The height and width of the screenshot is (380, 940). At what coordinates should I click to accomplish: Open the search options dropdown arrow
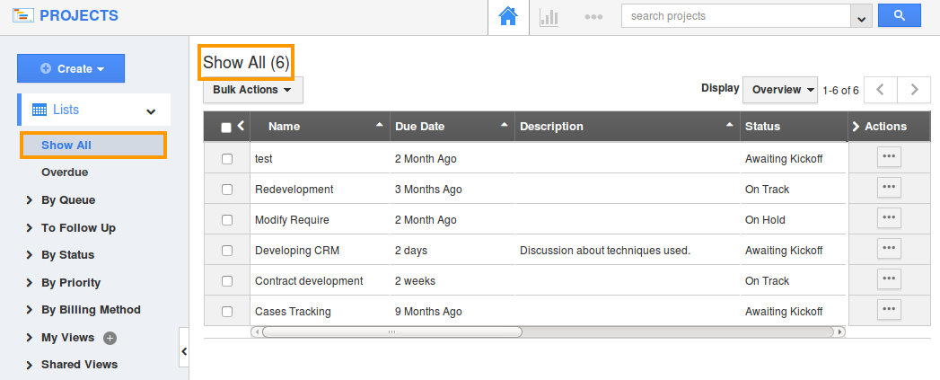(862, 16)
